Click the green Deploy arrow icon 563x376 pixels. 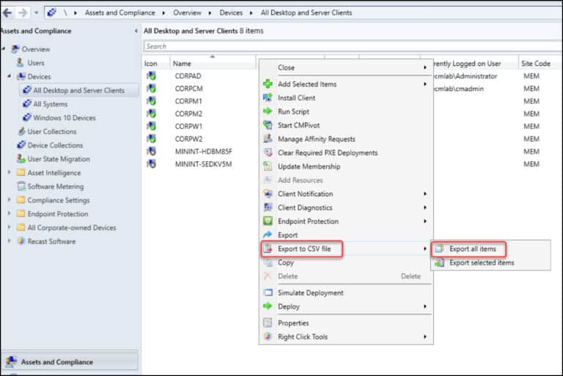pos(268,306)
